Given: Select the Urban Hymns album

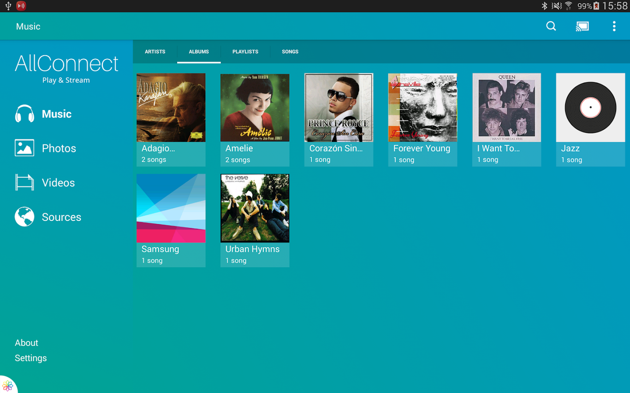Looking at the screenshot, I should tap(255, 208).
